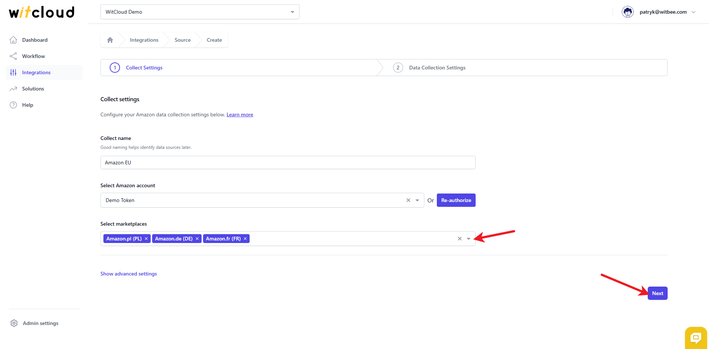Screen dimensions: 709x349
Task: Expand the marketplaces dropdown arrow
Action: [x=469, y=239]
